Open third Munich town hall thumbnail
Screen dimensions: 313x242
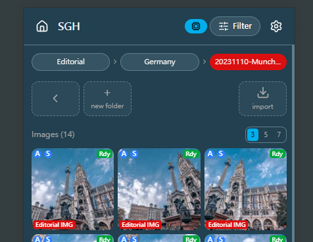(x=245, y=190)
